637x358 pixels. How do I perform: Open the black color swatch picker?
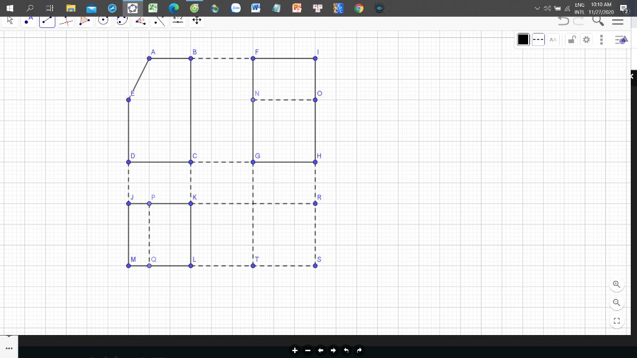[x=523, y=39]
